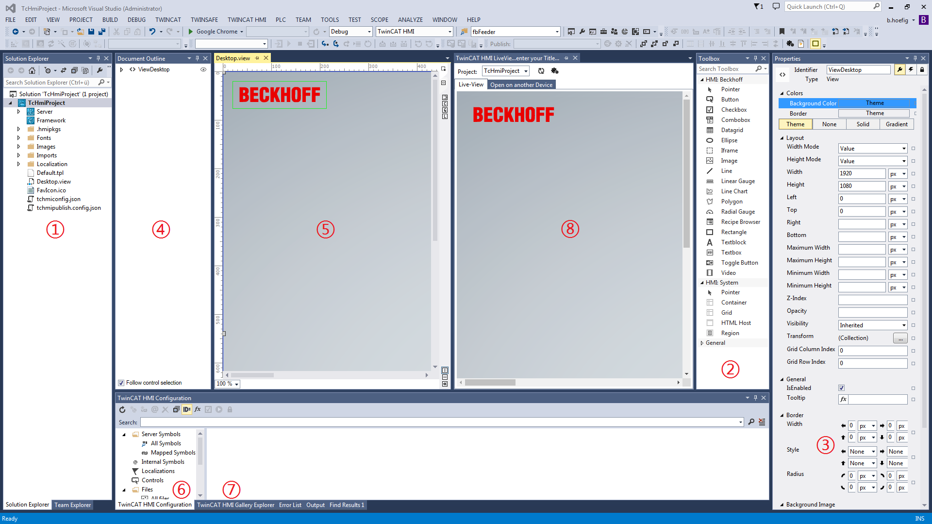This screenshot has height=524, width=932.
Task: Click the Transform collection ellipsis button
Action: [900, 338]
